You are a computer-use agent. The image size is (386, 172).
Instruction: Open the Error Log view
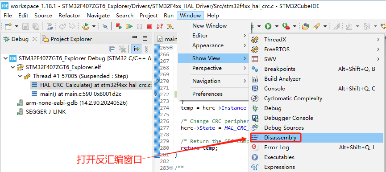pos(316,147)
